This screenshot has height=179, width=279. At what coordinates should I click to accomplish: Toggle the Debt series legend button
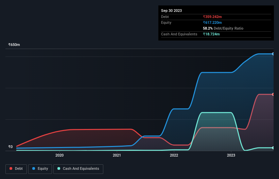[16, 169]
